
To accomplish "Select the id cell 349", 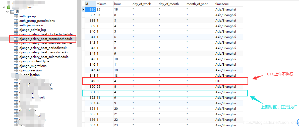I will tap(90, 81).
